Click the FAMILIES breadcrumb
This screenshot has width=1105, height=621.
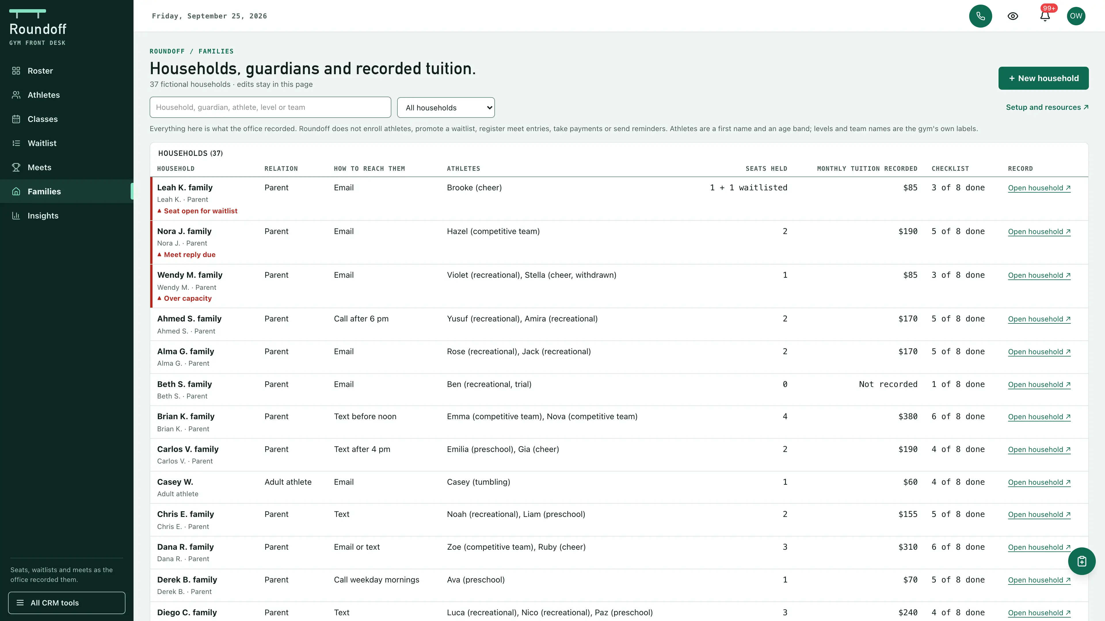[216, 51]
